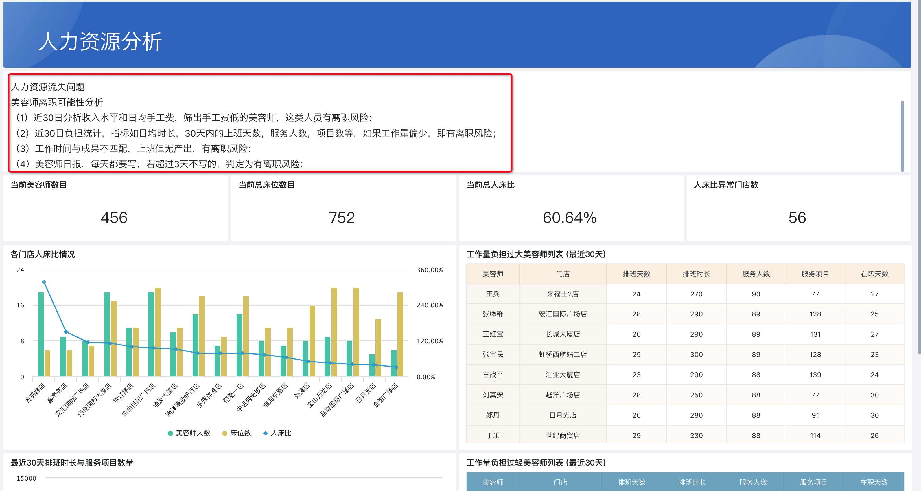Select the 王兵 table row name
This screenshot has width=921, height=491.
tap(493, 294)
